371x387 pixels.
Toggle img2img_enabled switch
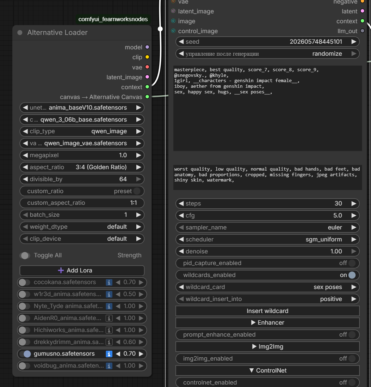pos(352,358)
